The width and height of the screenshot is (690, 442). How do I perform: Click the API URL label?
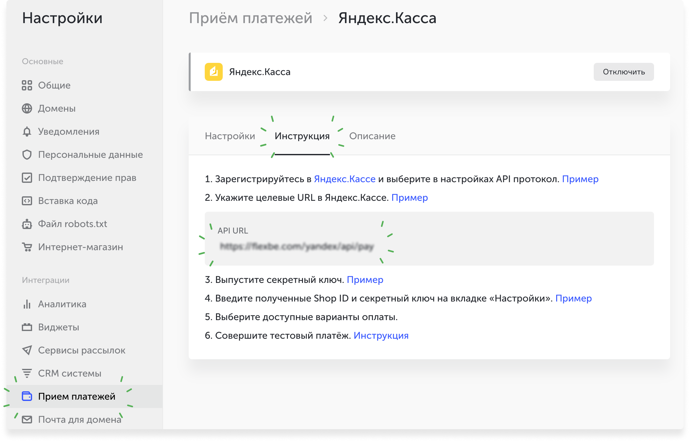pos(233,231)
